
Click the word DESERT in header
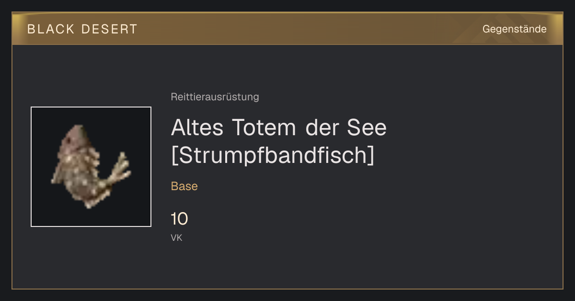click(109, 29)
